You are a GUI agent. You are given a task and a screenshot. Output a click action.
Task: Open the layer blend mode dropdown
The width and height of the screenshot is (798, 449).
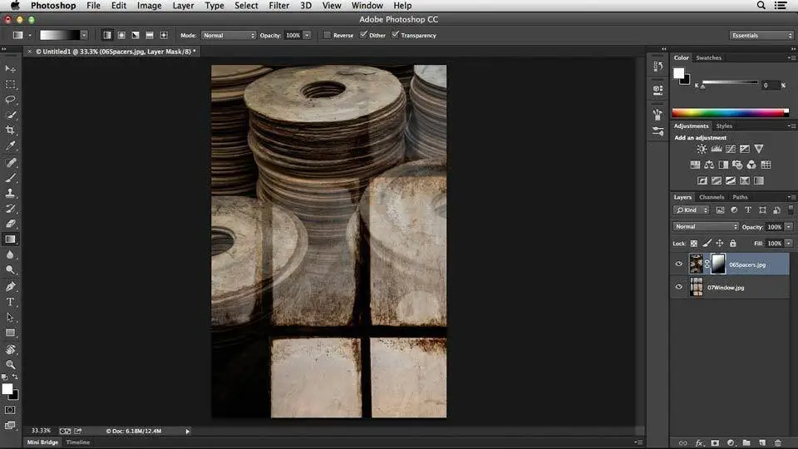[706, 227]
